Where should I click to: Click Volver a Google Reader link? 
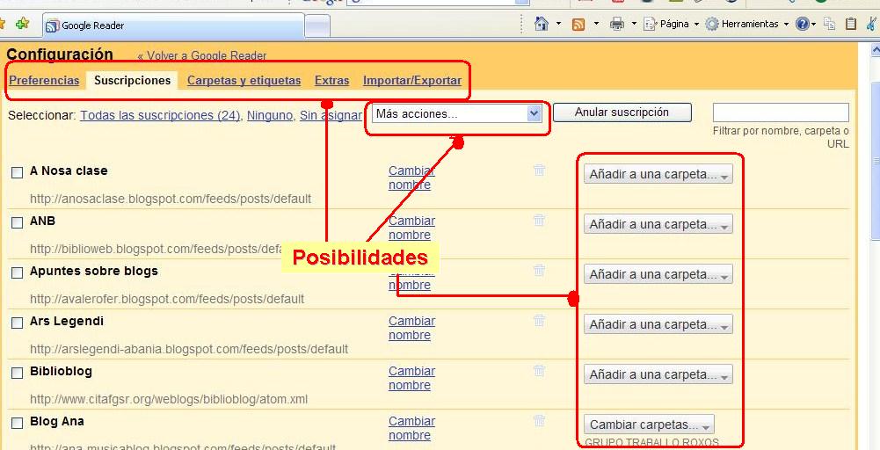coord(202,55)
